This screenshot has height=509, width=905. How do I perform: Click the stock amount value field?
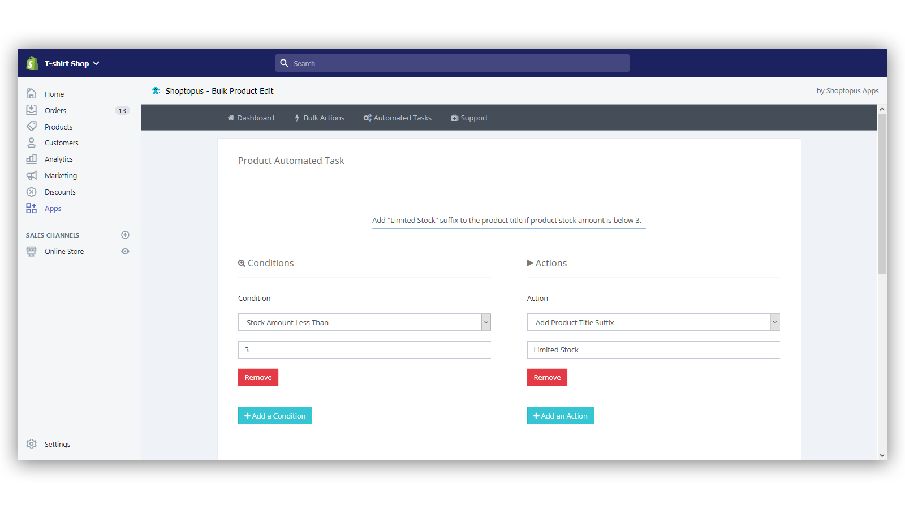tap(364, 350)
